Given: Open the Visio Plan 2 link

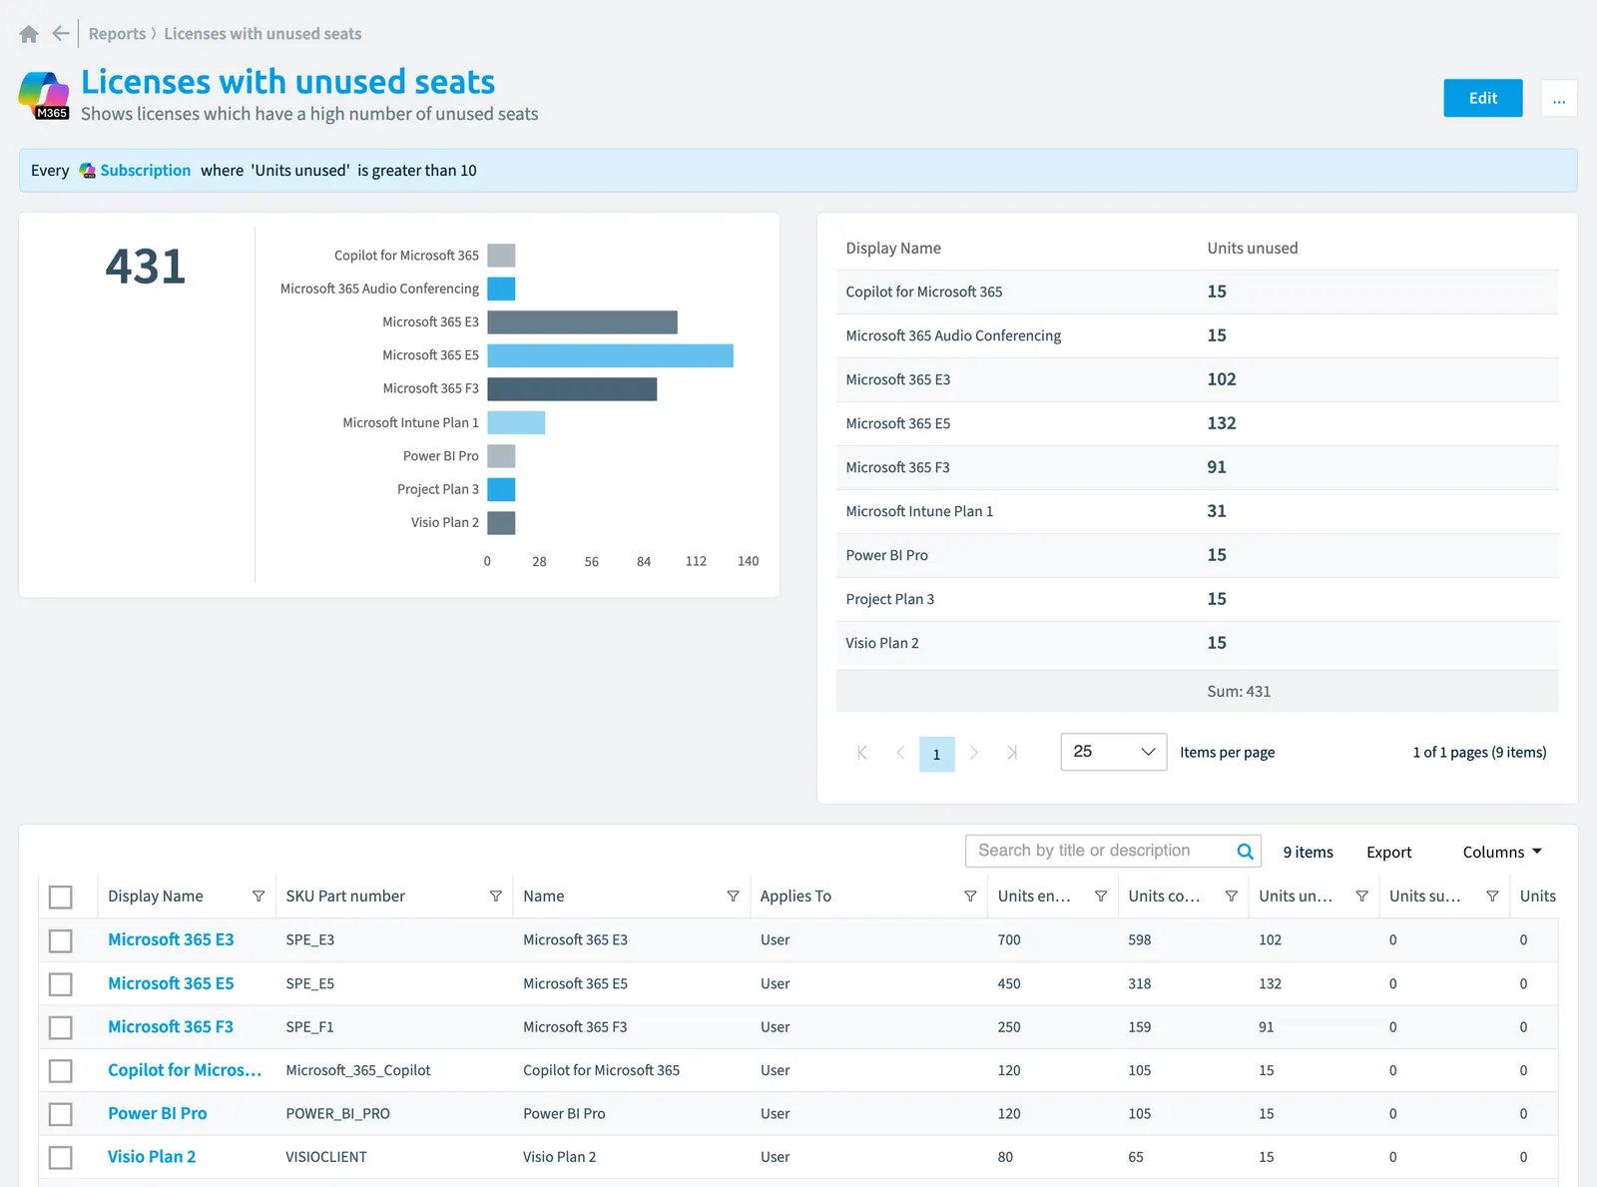Looking at the screenshot, I should 152,1156.
